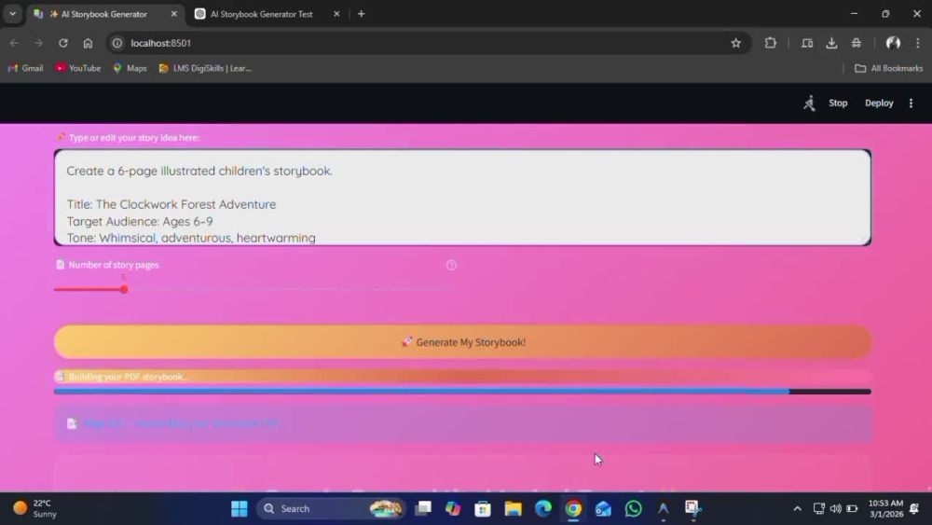Open the All Bookmarks folder
932x525 pixels.
(x=888, y=68)
